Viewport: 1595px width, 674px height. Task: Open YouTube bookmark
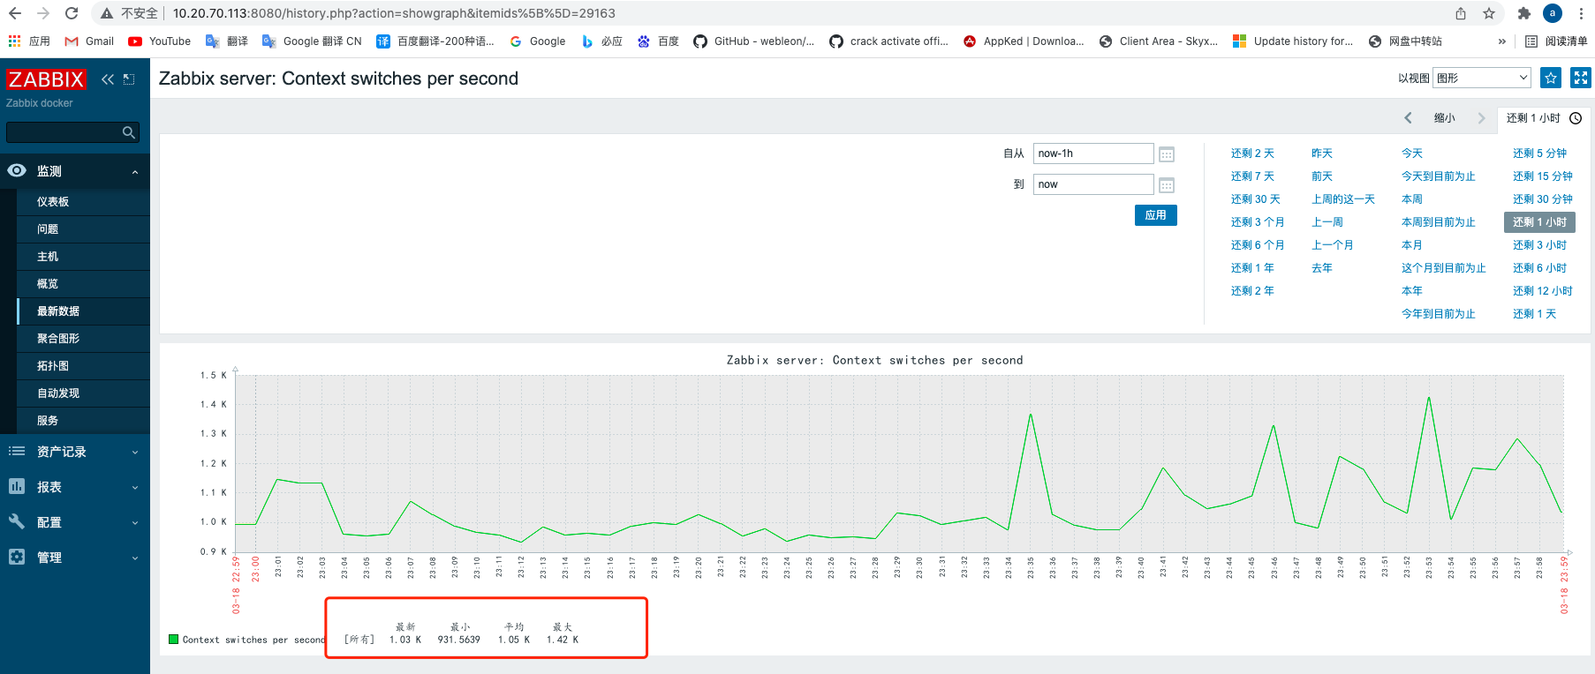(x=160, y=41)
